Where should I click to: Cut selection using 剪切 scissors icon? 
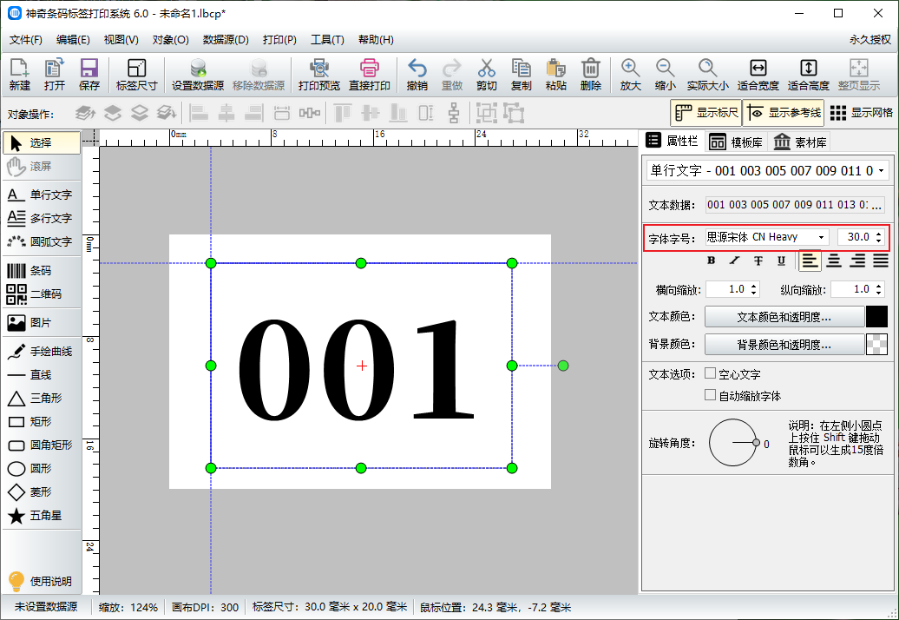pos(486,75)
